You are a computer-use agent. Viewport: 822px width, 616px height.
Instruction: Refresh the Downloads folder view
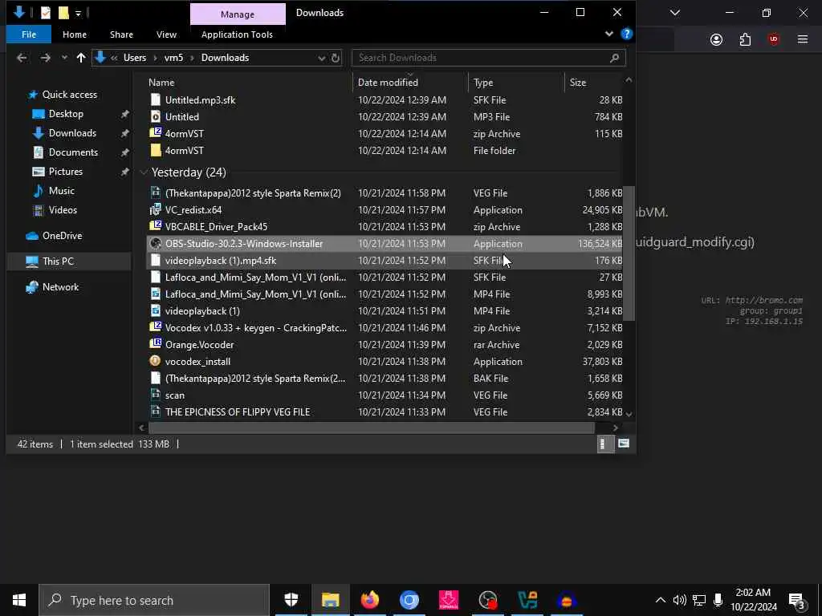click(336, 58)
